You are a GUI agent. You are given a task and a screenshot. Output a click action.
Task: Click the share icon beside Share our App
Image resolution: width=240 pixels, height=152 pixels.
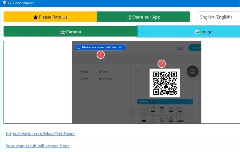pos(129,17)
